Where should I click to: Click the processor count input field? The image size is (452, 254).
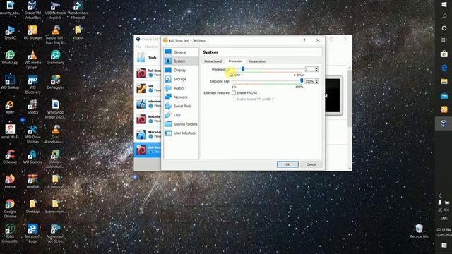(309, 69)
